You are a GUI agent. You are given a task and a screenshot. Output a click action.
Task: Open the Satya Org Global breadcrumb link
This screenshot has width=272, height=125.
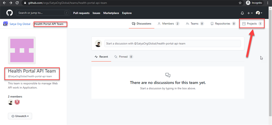(20, 24)
